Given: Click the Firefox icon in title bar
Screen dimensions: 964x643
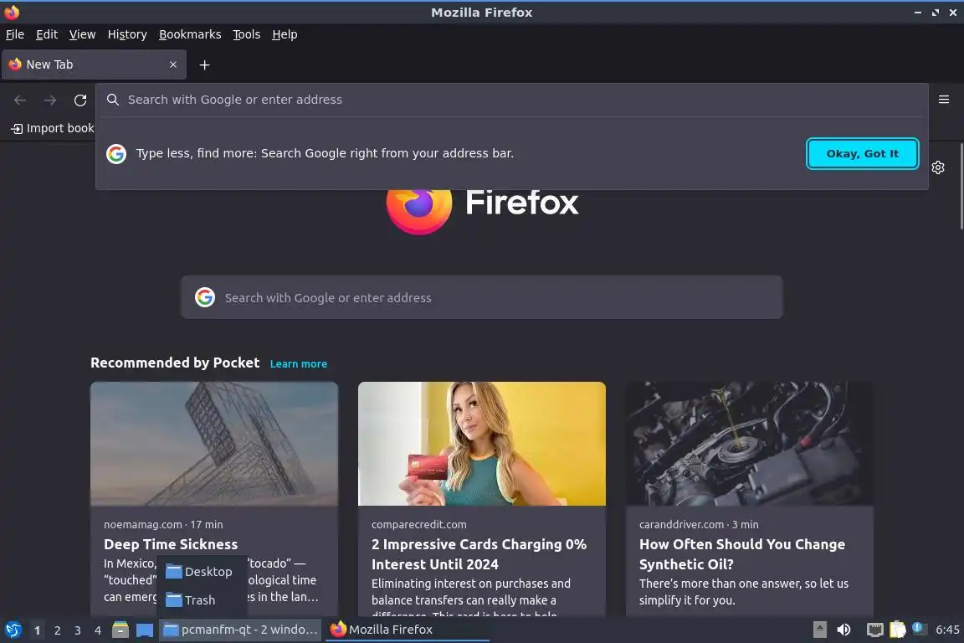Looking at the screenshot, I should tap(12, 13).
